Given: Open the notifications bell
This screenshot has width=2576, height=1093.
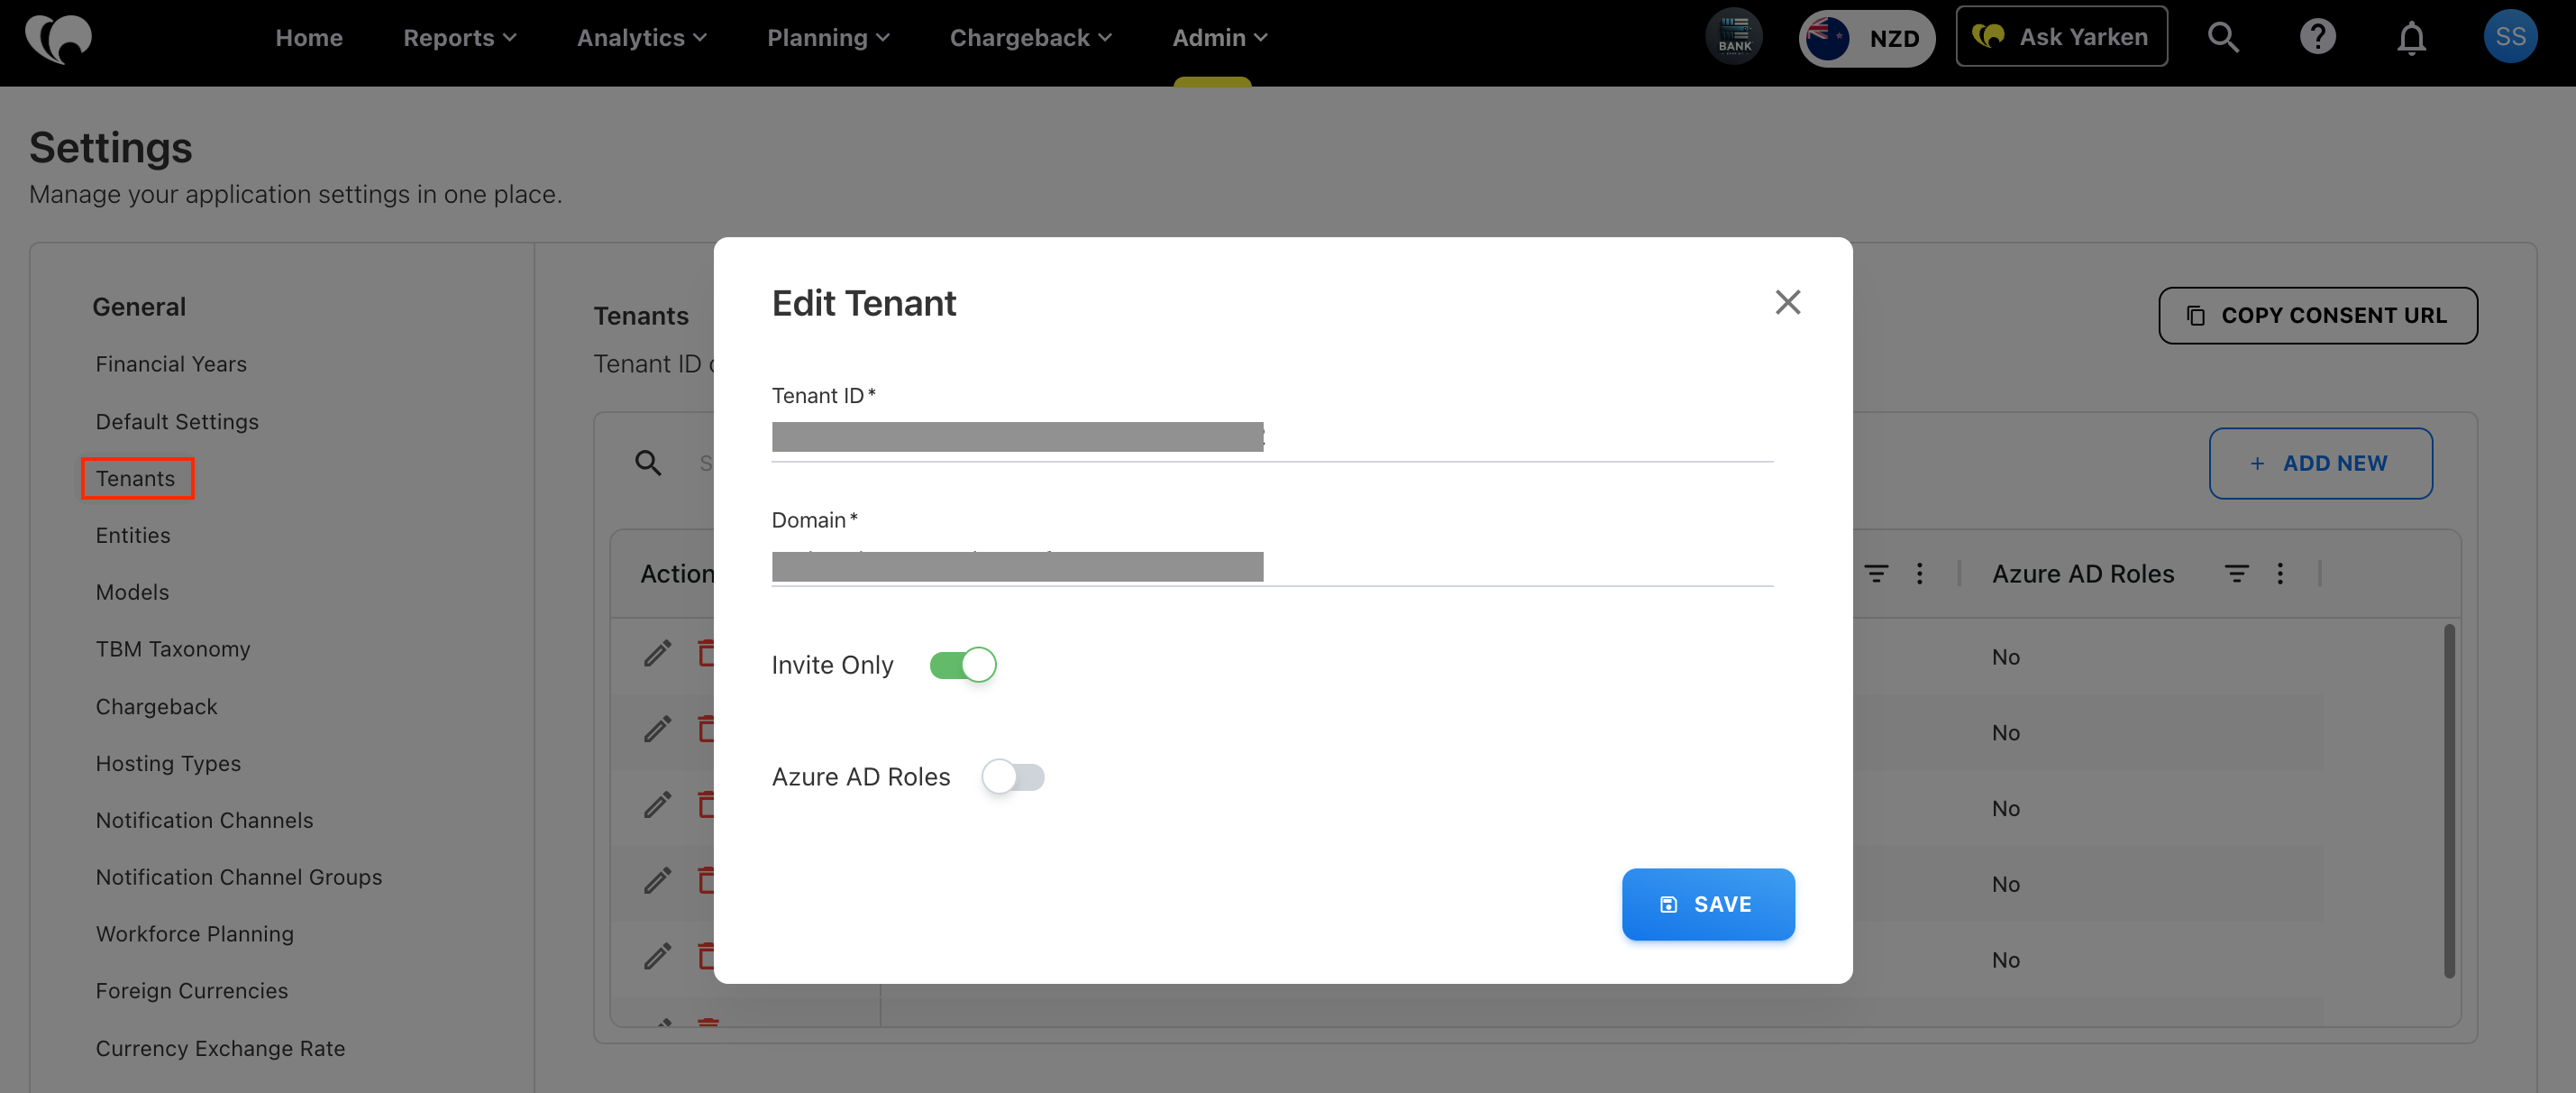Looking at the screenshot, I should coord(2411,38).
